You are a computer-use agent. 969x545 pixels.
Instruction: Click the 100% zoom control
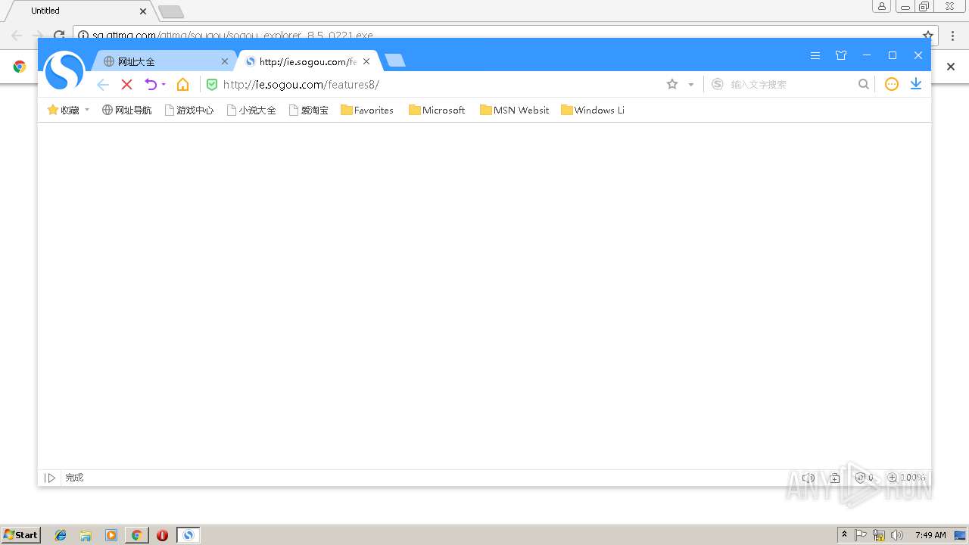click(906, 478)
